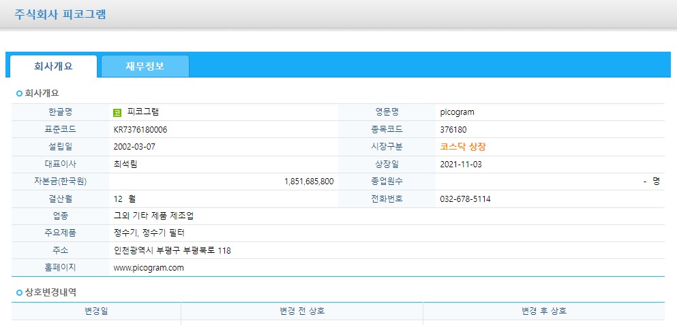The width and height of the screenshot is (677, 325).
Task: Select the capital value 1,851,685,800
Action: 309,182
